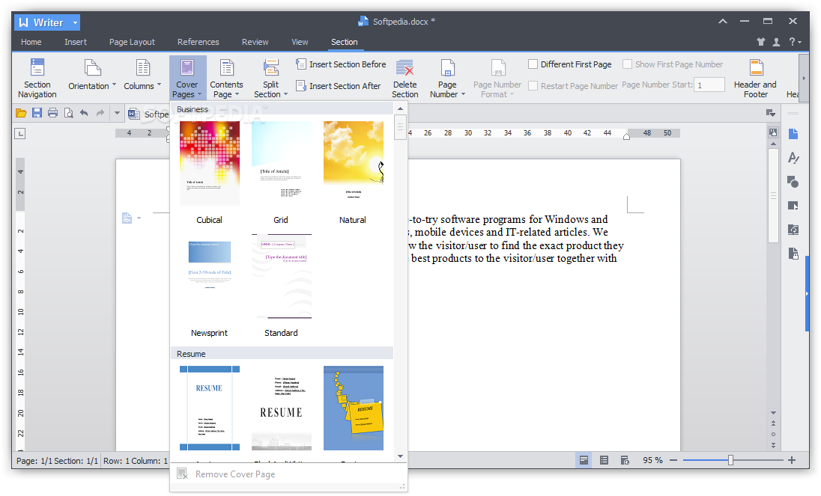
Task: Check Different First Page
Action: click(x=569, y=64)
